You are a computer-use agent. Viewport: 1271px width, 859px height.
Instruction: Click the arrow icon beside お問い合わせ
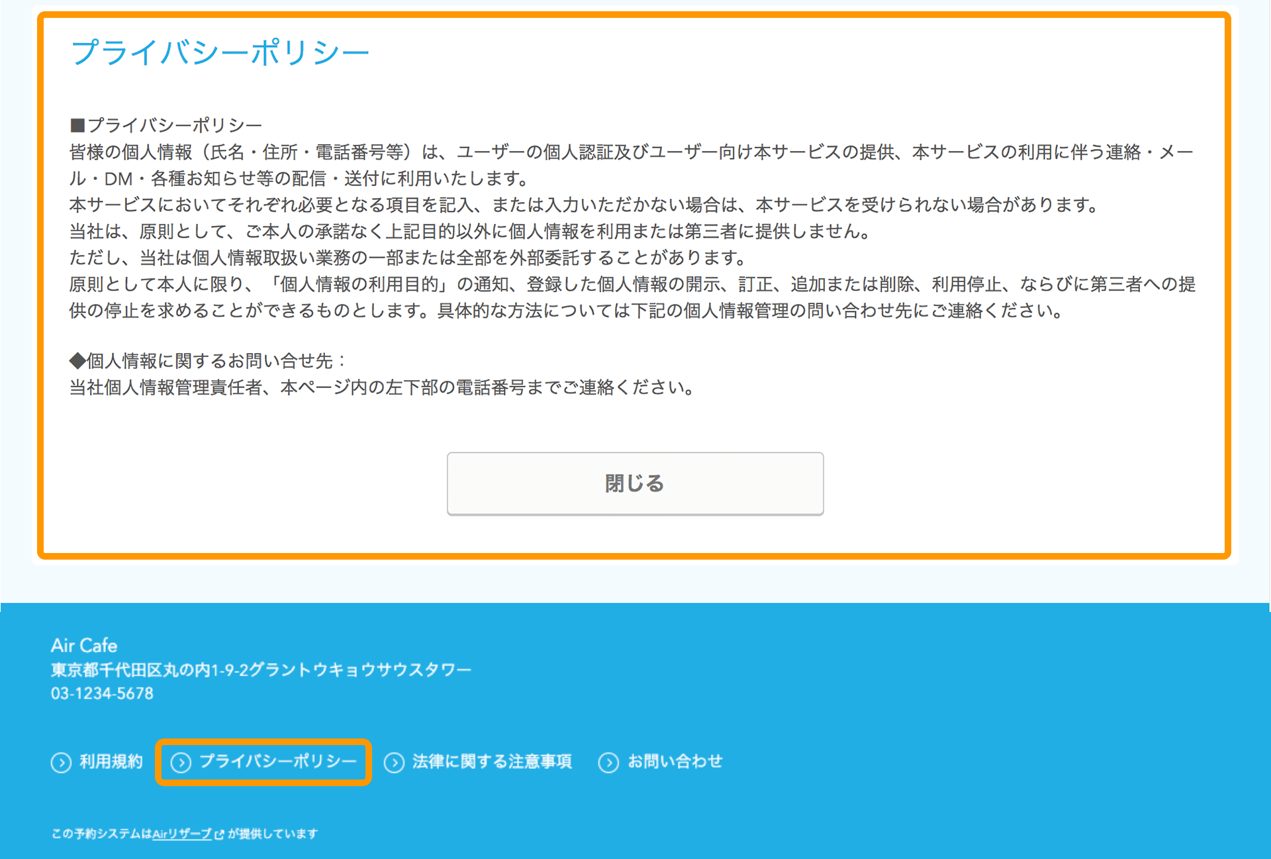tap(608, 762)
